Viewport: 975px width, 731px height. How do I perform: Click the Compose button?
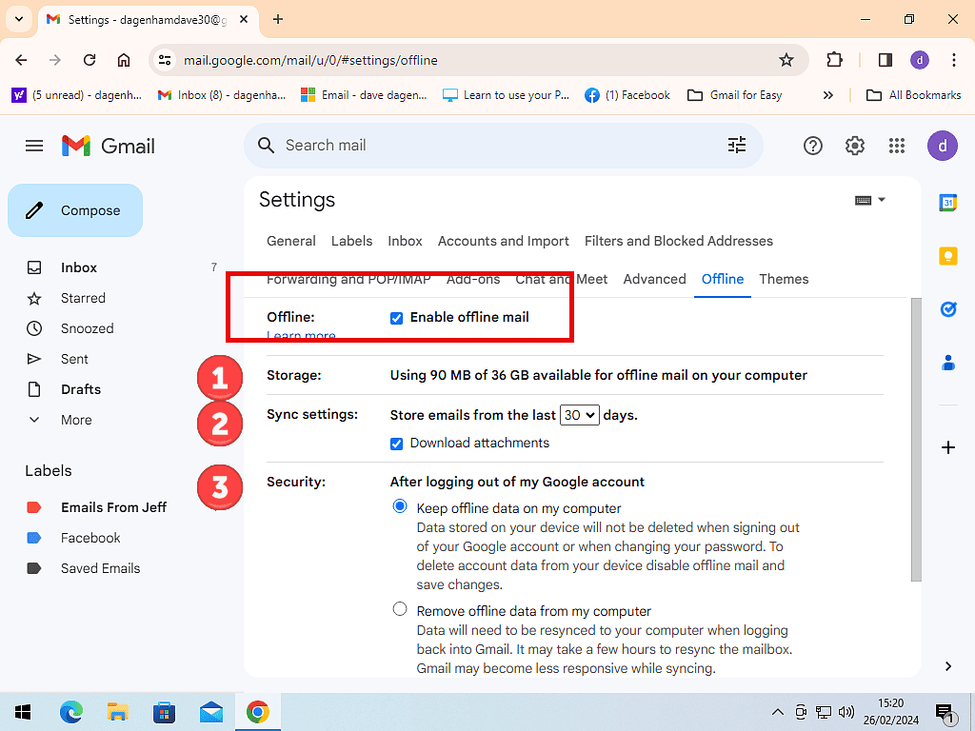[75, 210]
